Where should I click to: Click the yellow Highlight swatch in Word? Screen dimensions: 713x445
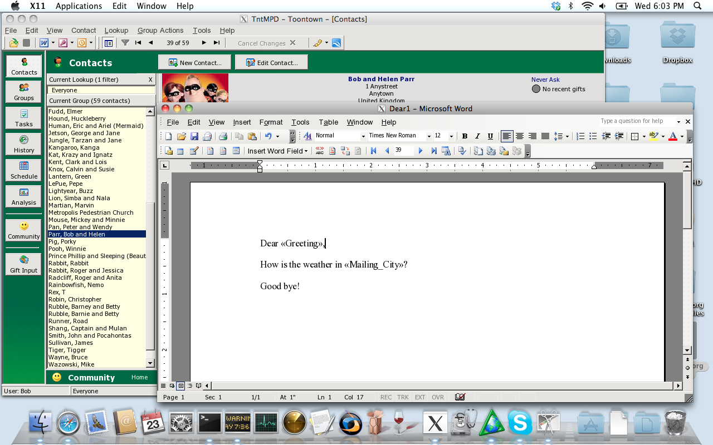(x=654, y=136)
